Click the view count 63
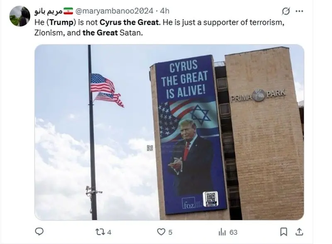The image size is (332, 244). (233, 232)
